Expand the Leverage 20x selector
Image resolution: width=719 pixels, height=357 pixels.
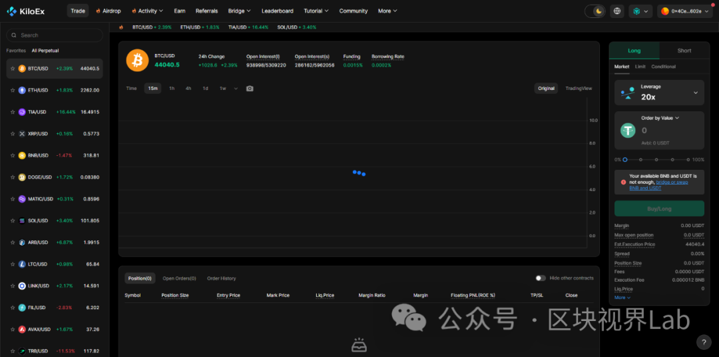coord(659,93)
